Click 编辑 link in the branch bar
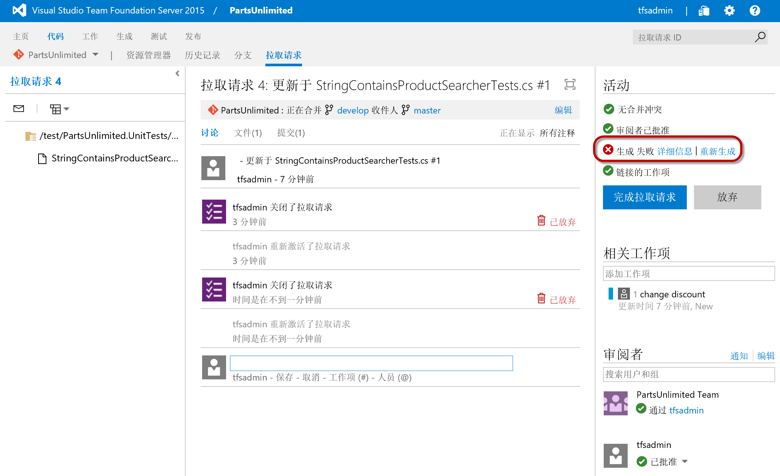Screen dimensions: 780x476 click(563, 110)
